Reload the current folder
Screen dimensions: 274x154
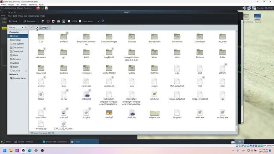click(53, 21)
